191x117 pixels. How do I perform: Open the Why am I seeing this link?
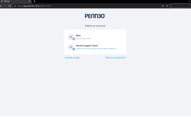115,58
